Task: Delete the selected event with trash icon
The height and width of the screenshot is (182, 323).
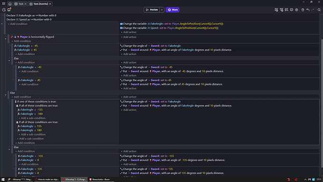Action: [302, 10]
